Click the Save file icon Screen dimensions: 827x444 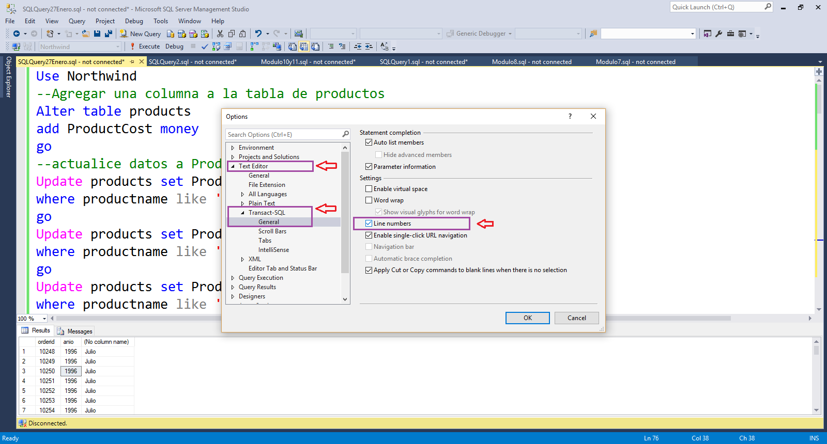coord(97,34)
